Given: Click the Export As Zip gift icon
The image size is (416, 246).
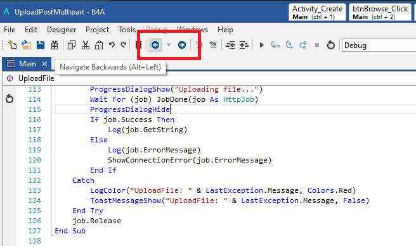Looking at the screenshot, I should point(55,45).
